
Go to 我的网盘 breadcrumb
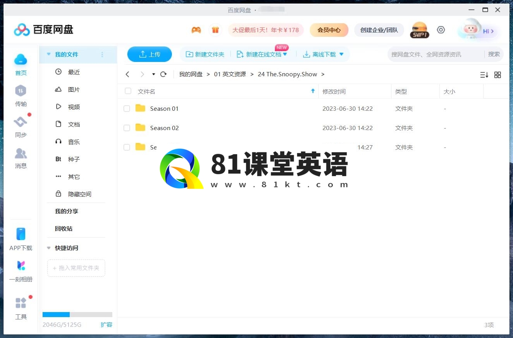(191, 74)
